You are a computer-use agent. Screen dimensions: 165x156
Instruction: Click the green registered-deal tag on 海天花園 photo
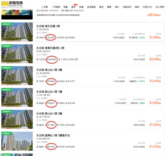7,24
